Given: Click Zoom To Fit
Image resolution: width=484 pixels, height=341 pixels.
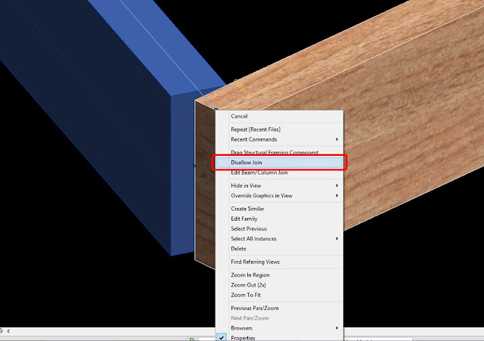Looking at the screenshot, I should coord(246,295).
